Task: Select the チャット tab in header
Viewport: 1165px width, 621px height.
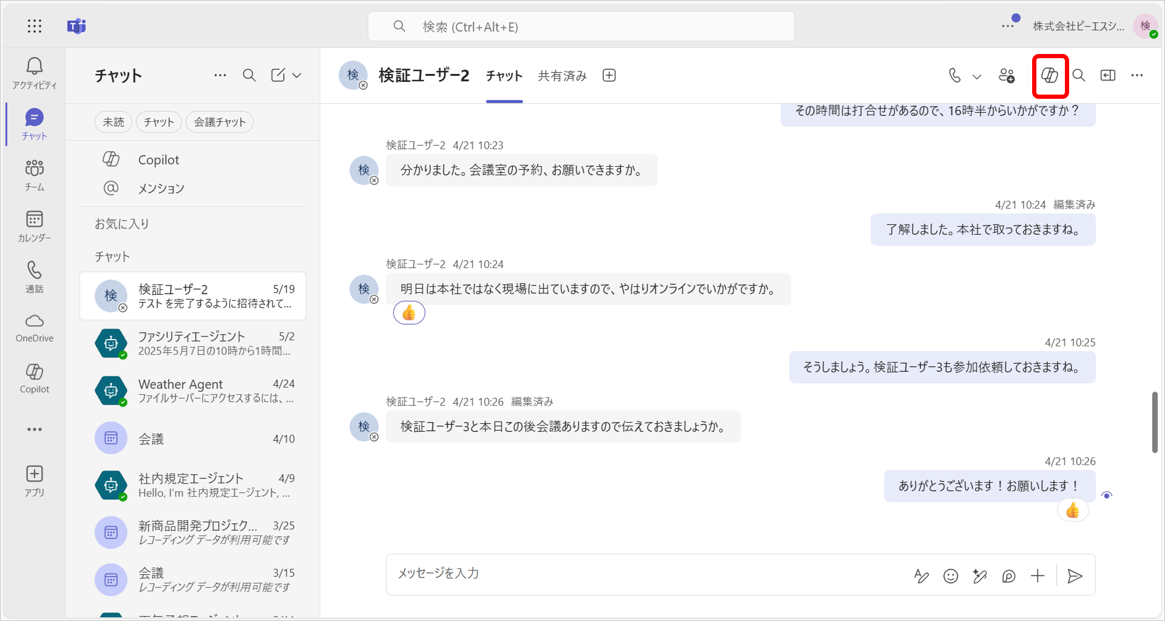Action: 504,76
